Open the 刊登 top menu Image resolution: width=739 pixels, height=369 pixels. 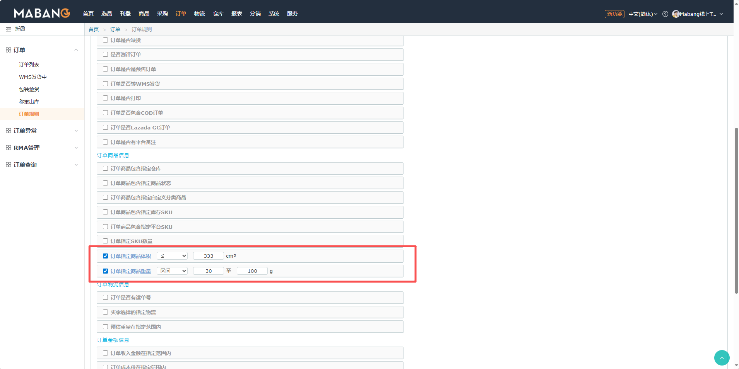pos(125,14)
